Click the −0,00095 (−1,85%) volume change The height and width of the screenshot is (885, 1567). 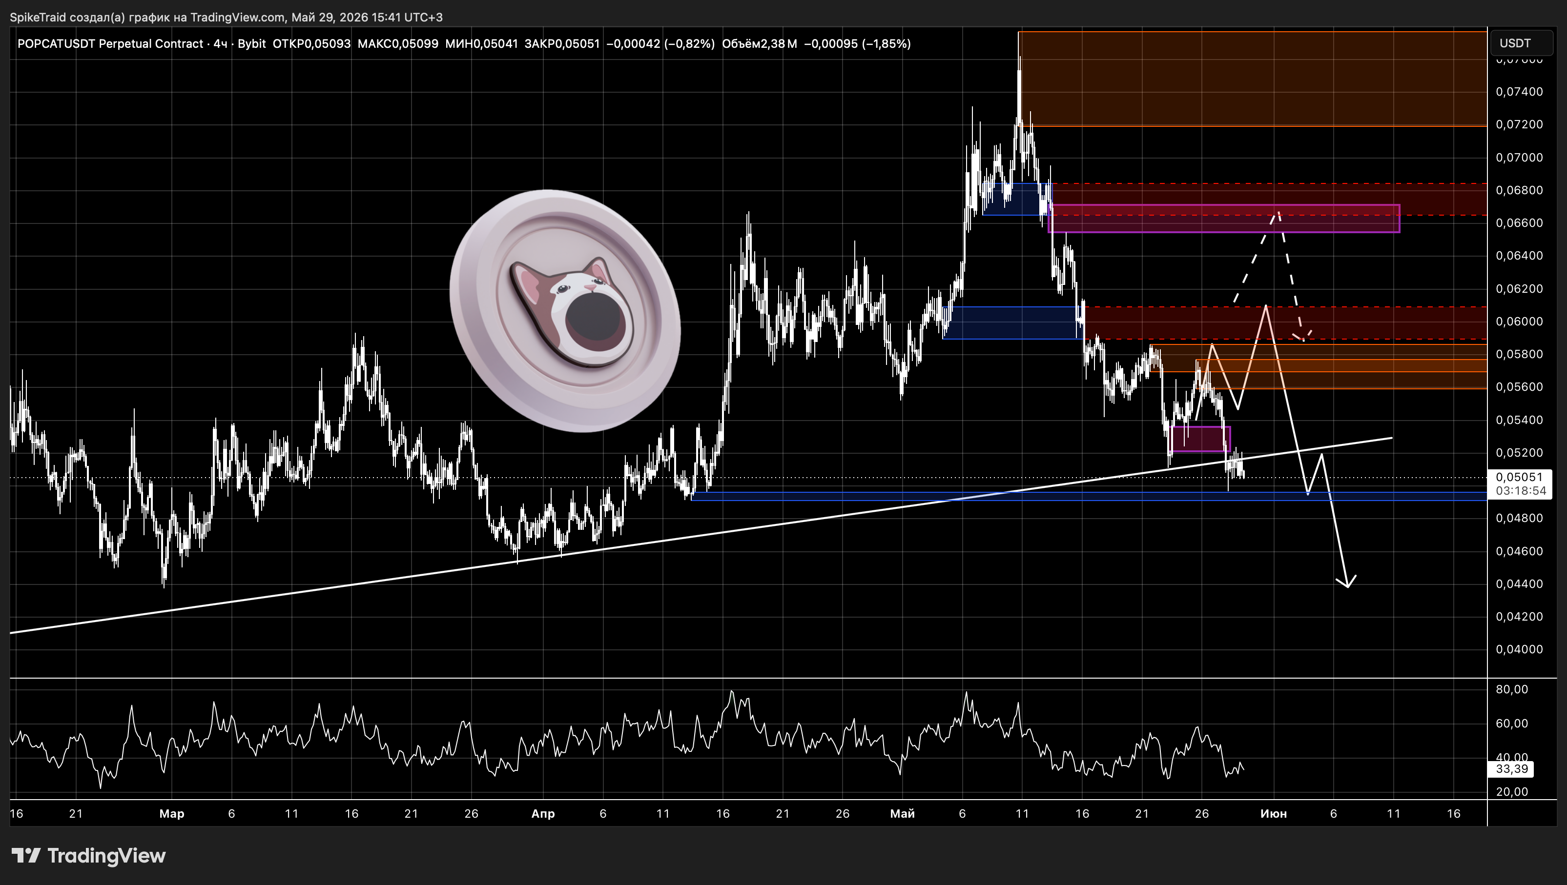[x=858, y=44]
